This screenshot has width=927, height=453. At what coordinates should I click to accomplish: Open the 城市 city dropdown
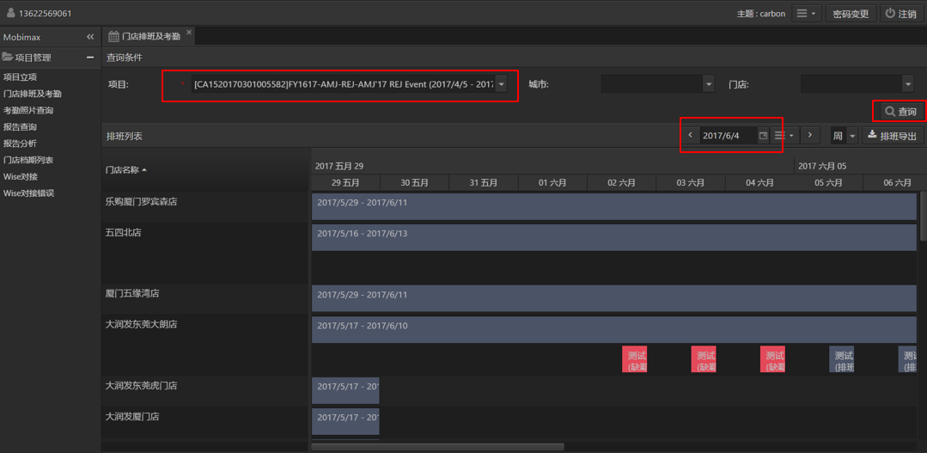tap(708, 84)
